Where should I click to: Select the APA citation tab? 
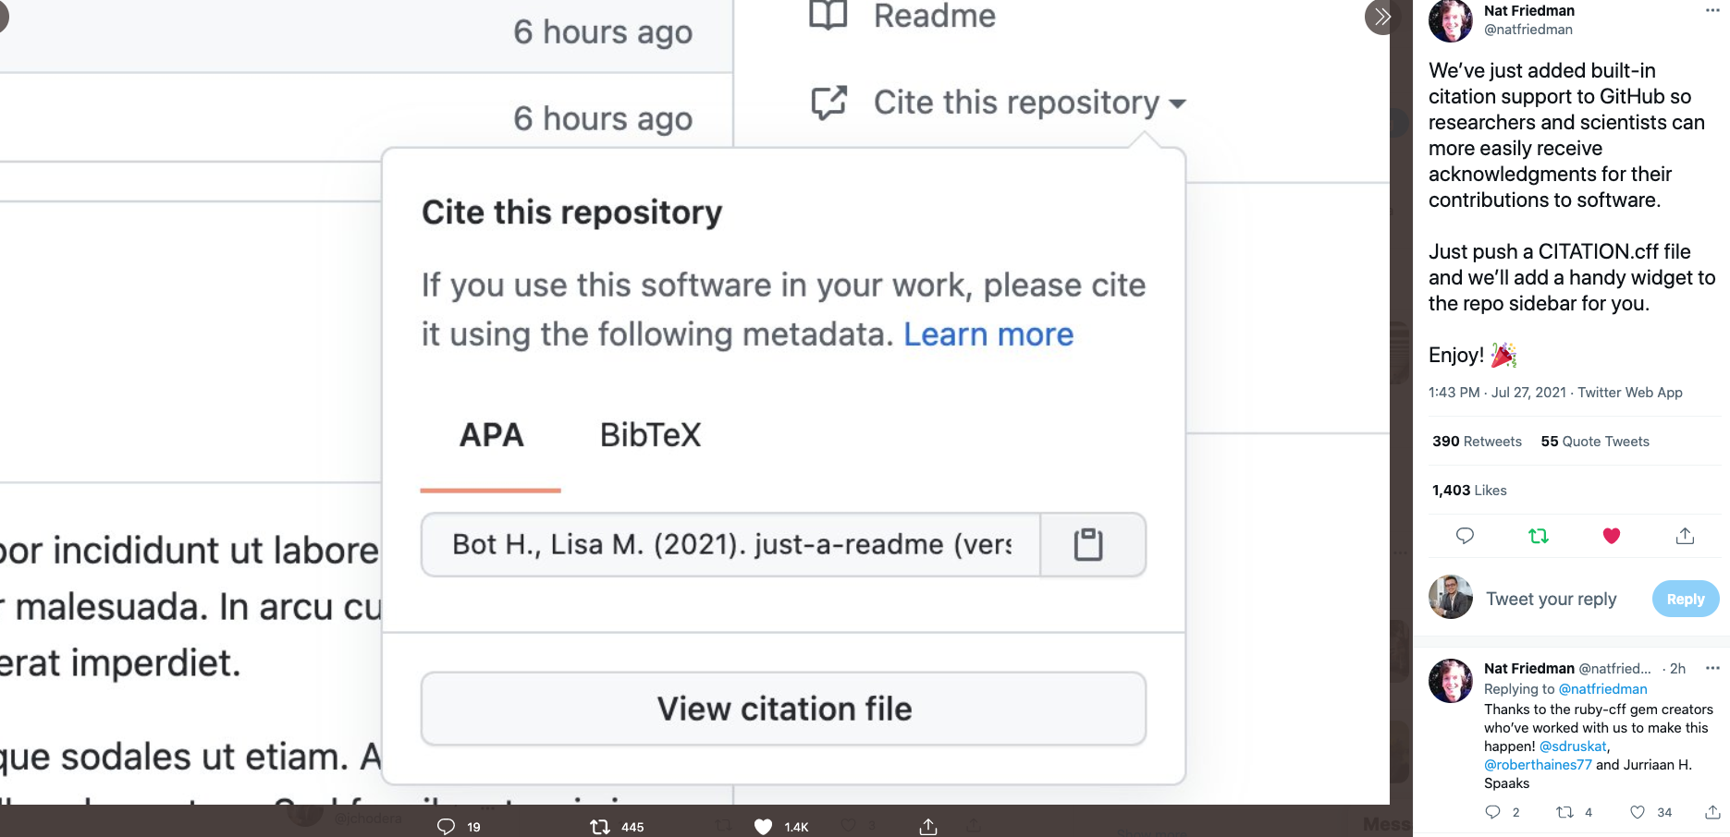491,434
